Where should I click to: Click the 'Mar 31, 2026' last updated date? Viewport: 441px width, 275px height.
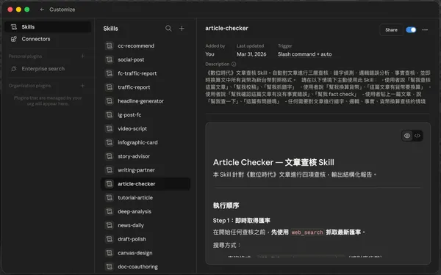pos(251,54)
